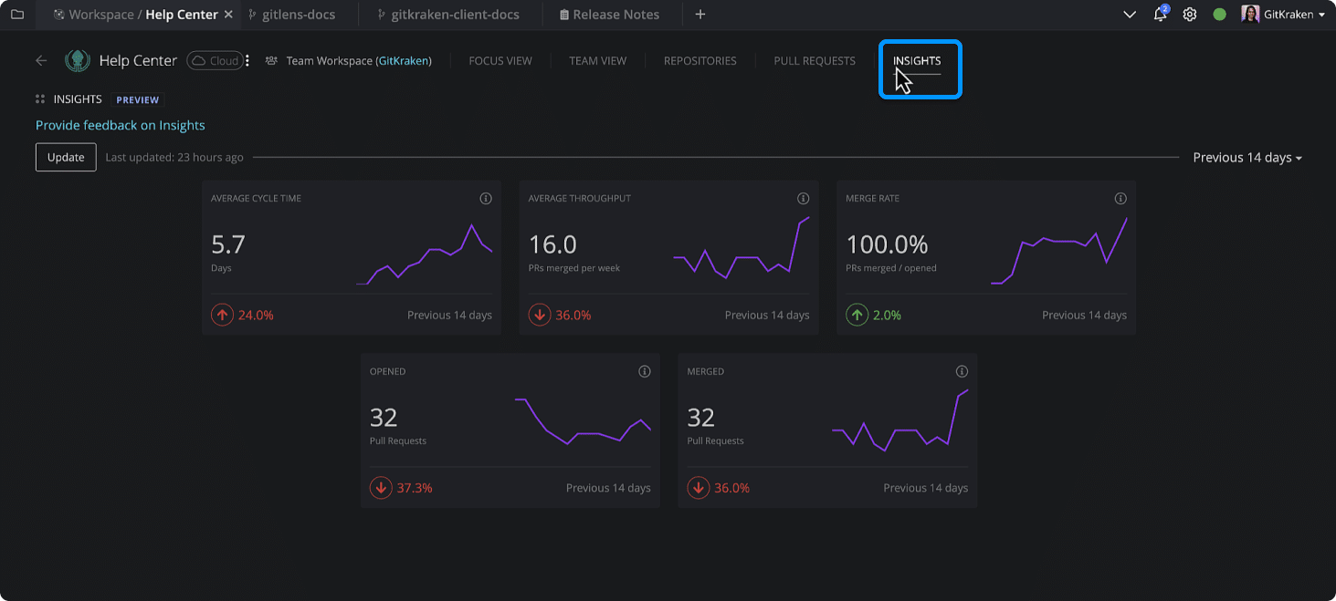Open the Focus View section
1336x601 pixels.
click(x=500, y=60)
